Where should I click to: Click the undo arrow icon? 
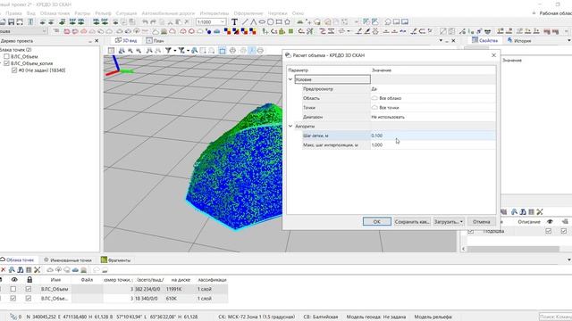145,21
